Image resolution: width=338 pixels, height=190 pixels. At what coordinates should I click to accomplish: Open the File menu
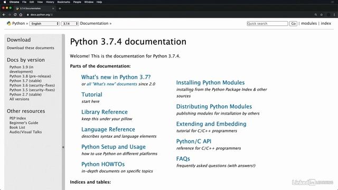tap(24, 2)
